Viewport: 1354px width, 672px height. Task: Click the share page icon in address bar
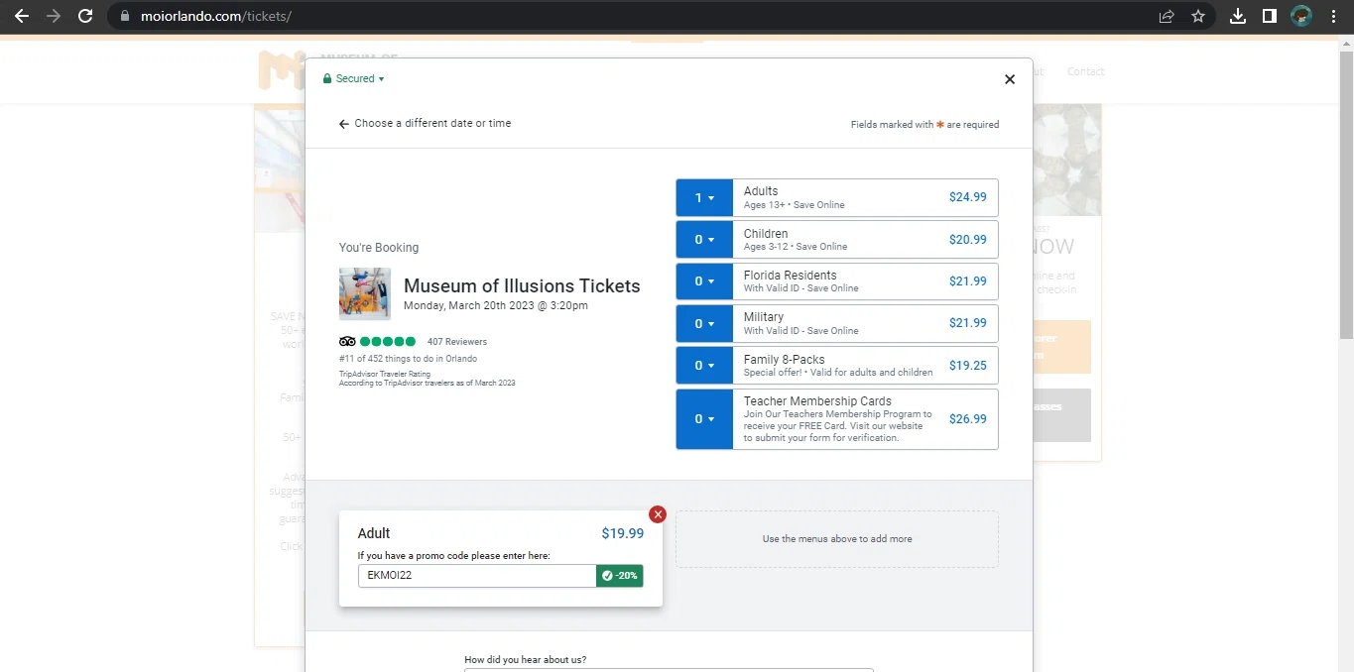point(1167,16)
